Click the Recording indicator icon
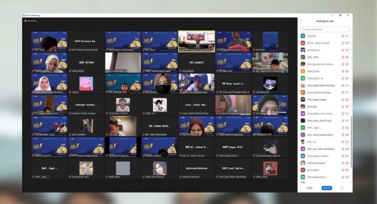Viewport: 377px width, 204px height. [25, 20]
